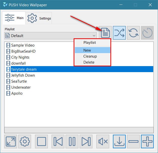Click the download videos button
The height and width of the screenshot is (153, 158).
click(119, 141)
